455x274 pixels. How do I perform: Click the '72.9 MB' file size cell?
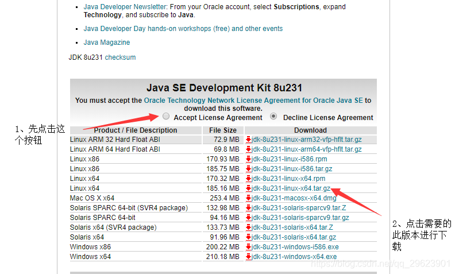(x=223, y=140)
